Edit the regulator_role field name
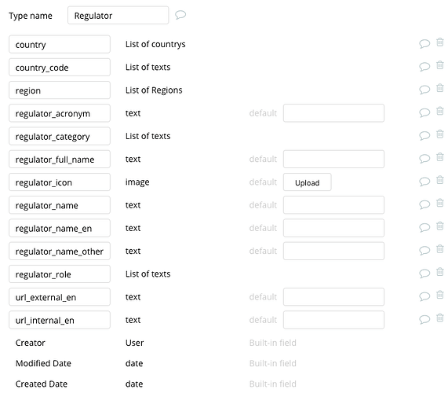The height and width of the screenshot is (393, 448). [x=60, y=274]
